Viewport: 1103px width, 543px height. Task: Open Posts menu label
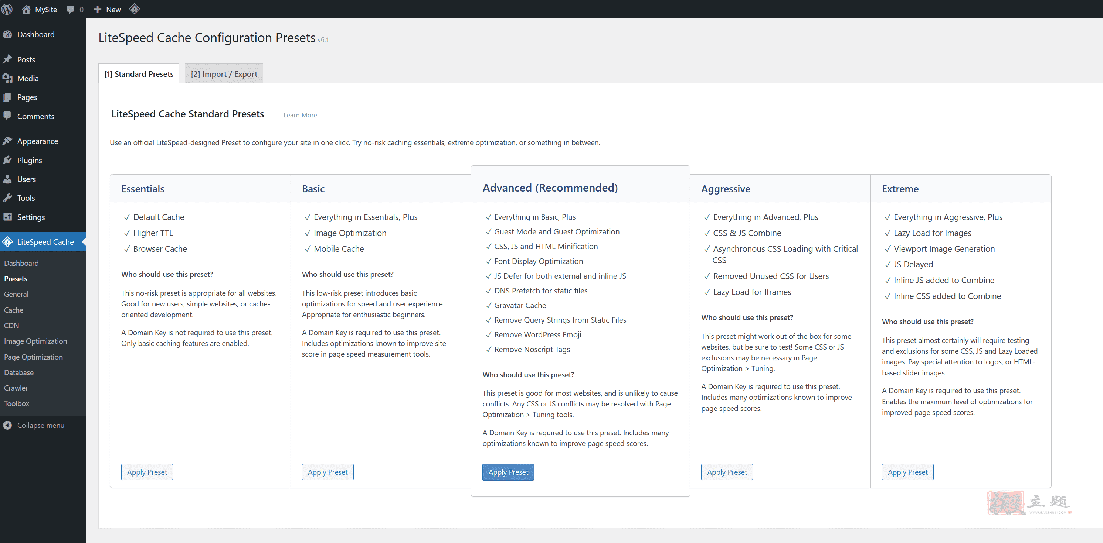[26, 59]
